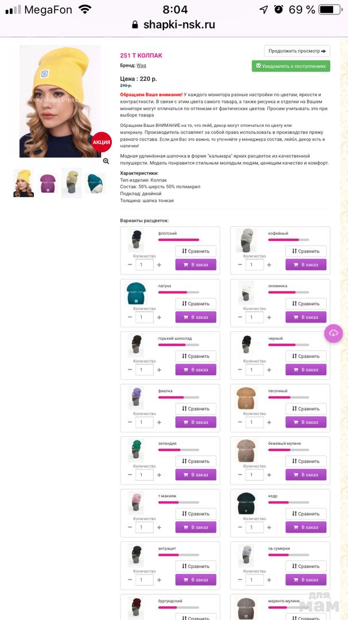Increase quantity for кофейный color
Screen dimensions: 348x620
269,265
